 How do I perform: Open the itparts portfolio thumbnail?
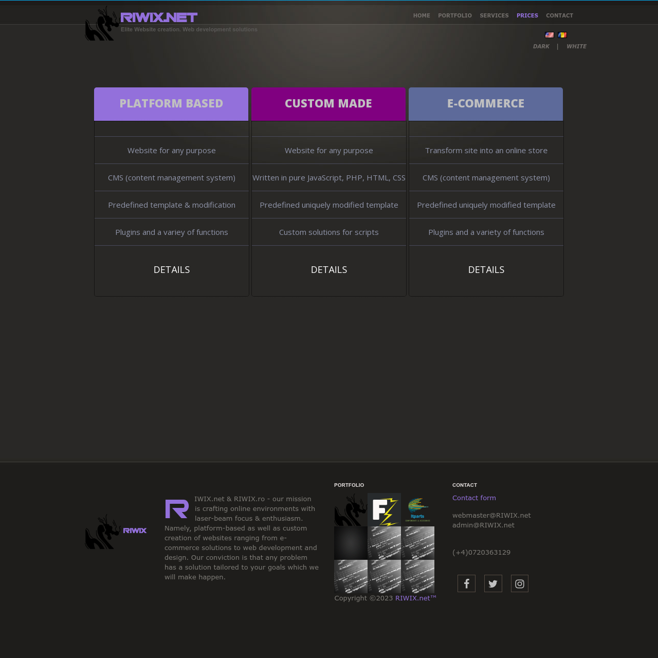point(417,509)
